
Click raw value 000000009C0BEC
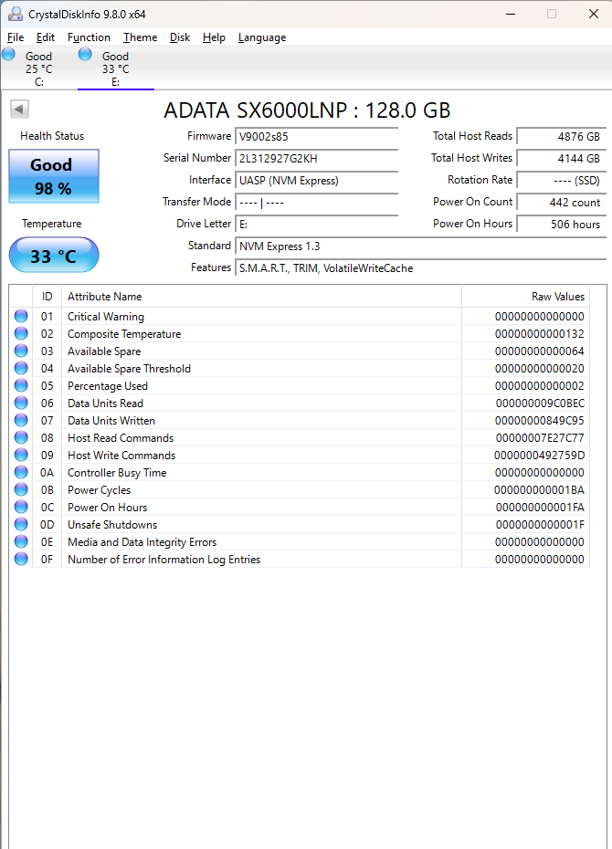pyautogui.click(x=540, y=403)
